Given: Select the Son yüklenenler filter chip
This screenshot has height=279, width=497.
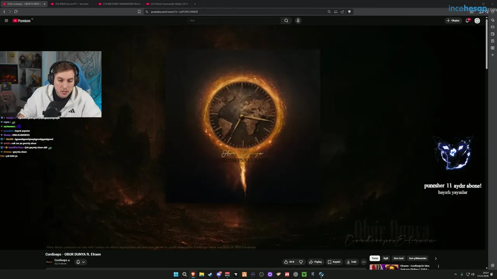Looking at the screenshot, I should (417, 258).
